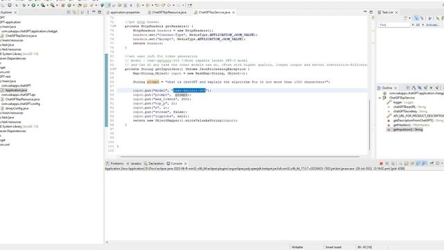
Task: Click the New Java Package icon
Action: [63, 5]
